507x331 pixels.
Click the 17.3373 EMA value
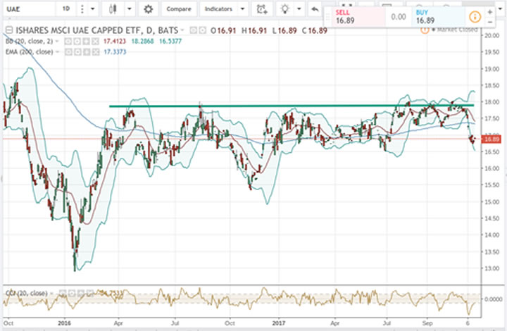115,52
